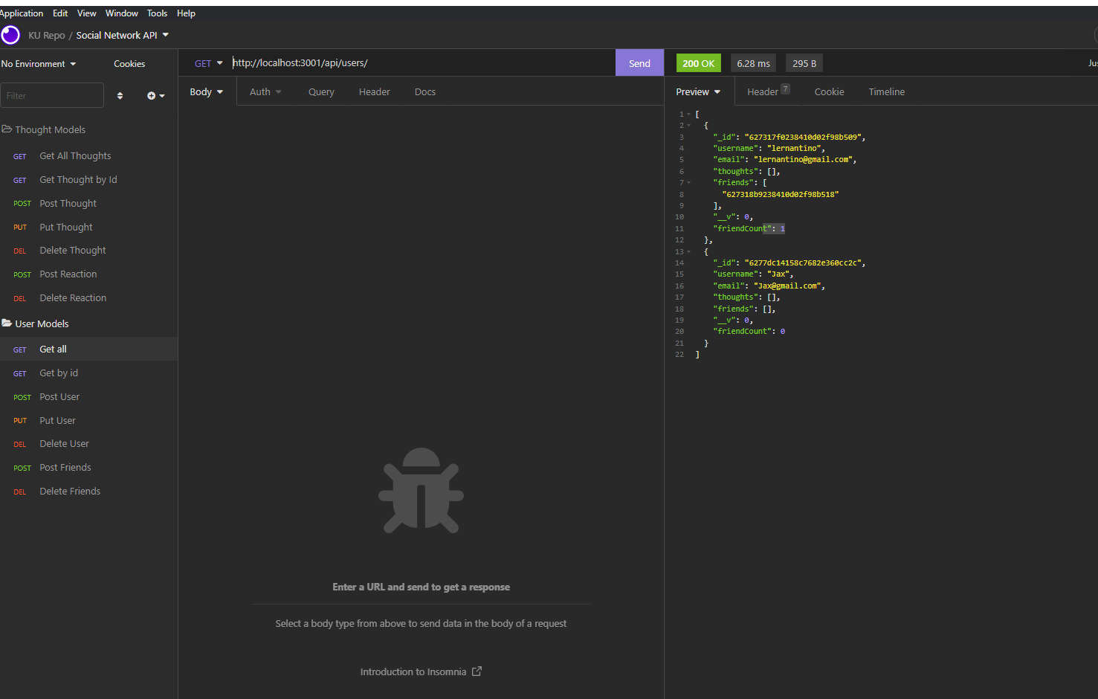Open the Preview mode dropdown
1098x699 pixels.
pos(697,91)
